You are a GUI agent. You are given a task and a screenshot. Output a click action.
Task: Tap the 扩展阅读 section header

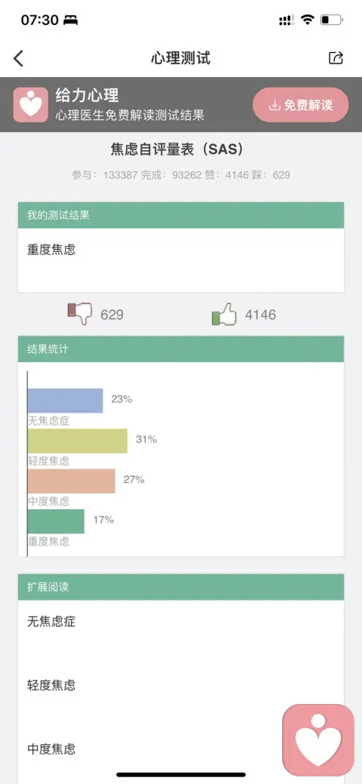[181, 587]
